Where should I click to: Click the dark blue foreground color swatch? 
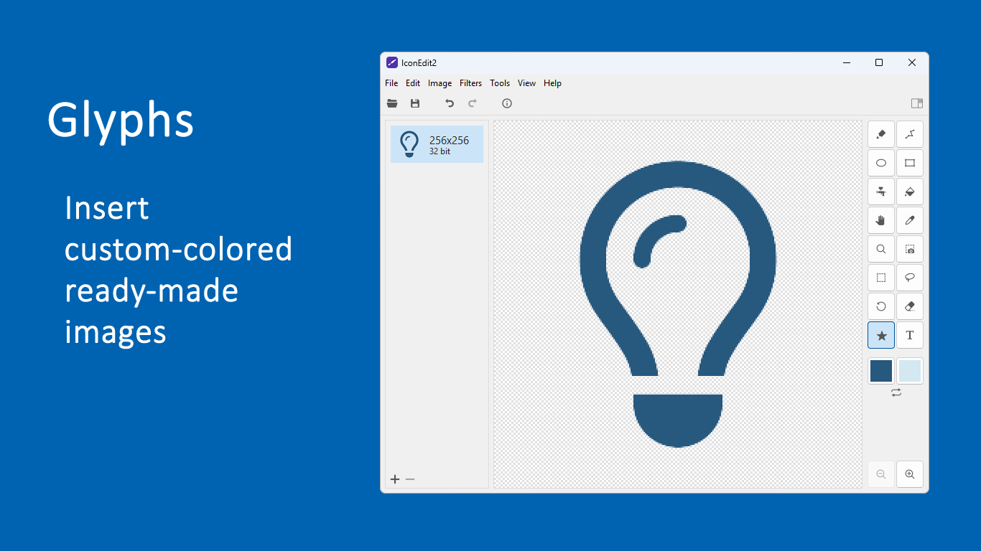pyautogui.click(x=881, y=371)
